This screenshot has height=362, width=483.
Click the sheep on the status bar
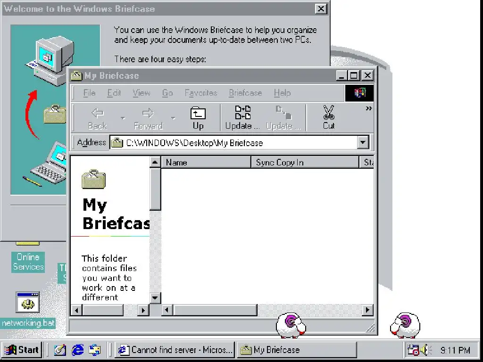click(x=291, y=325)
